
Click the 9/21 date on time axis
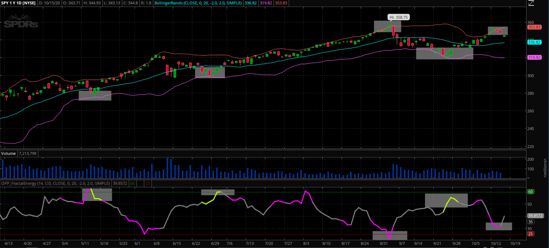coord(437,244)
